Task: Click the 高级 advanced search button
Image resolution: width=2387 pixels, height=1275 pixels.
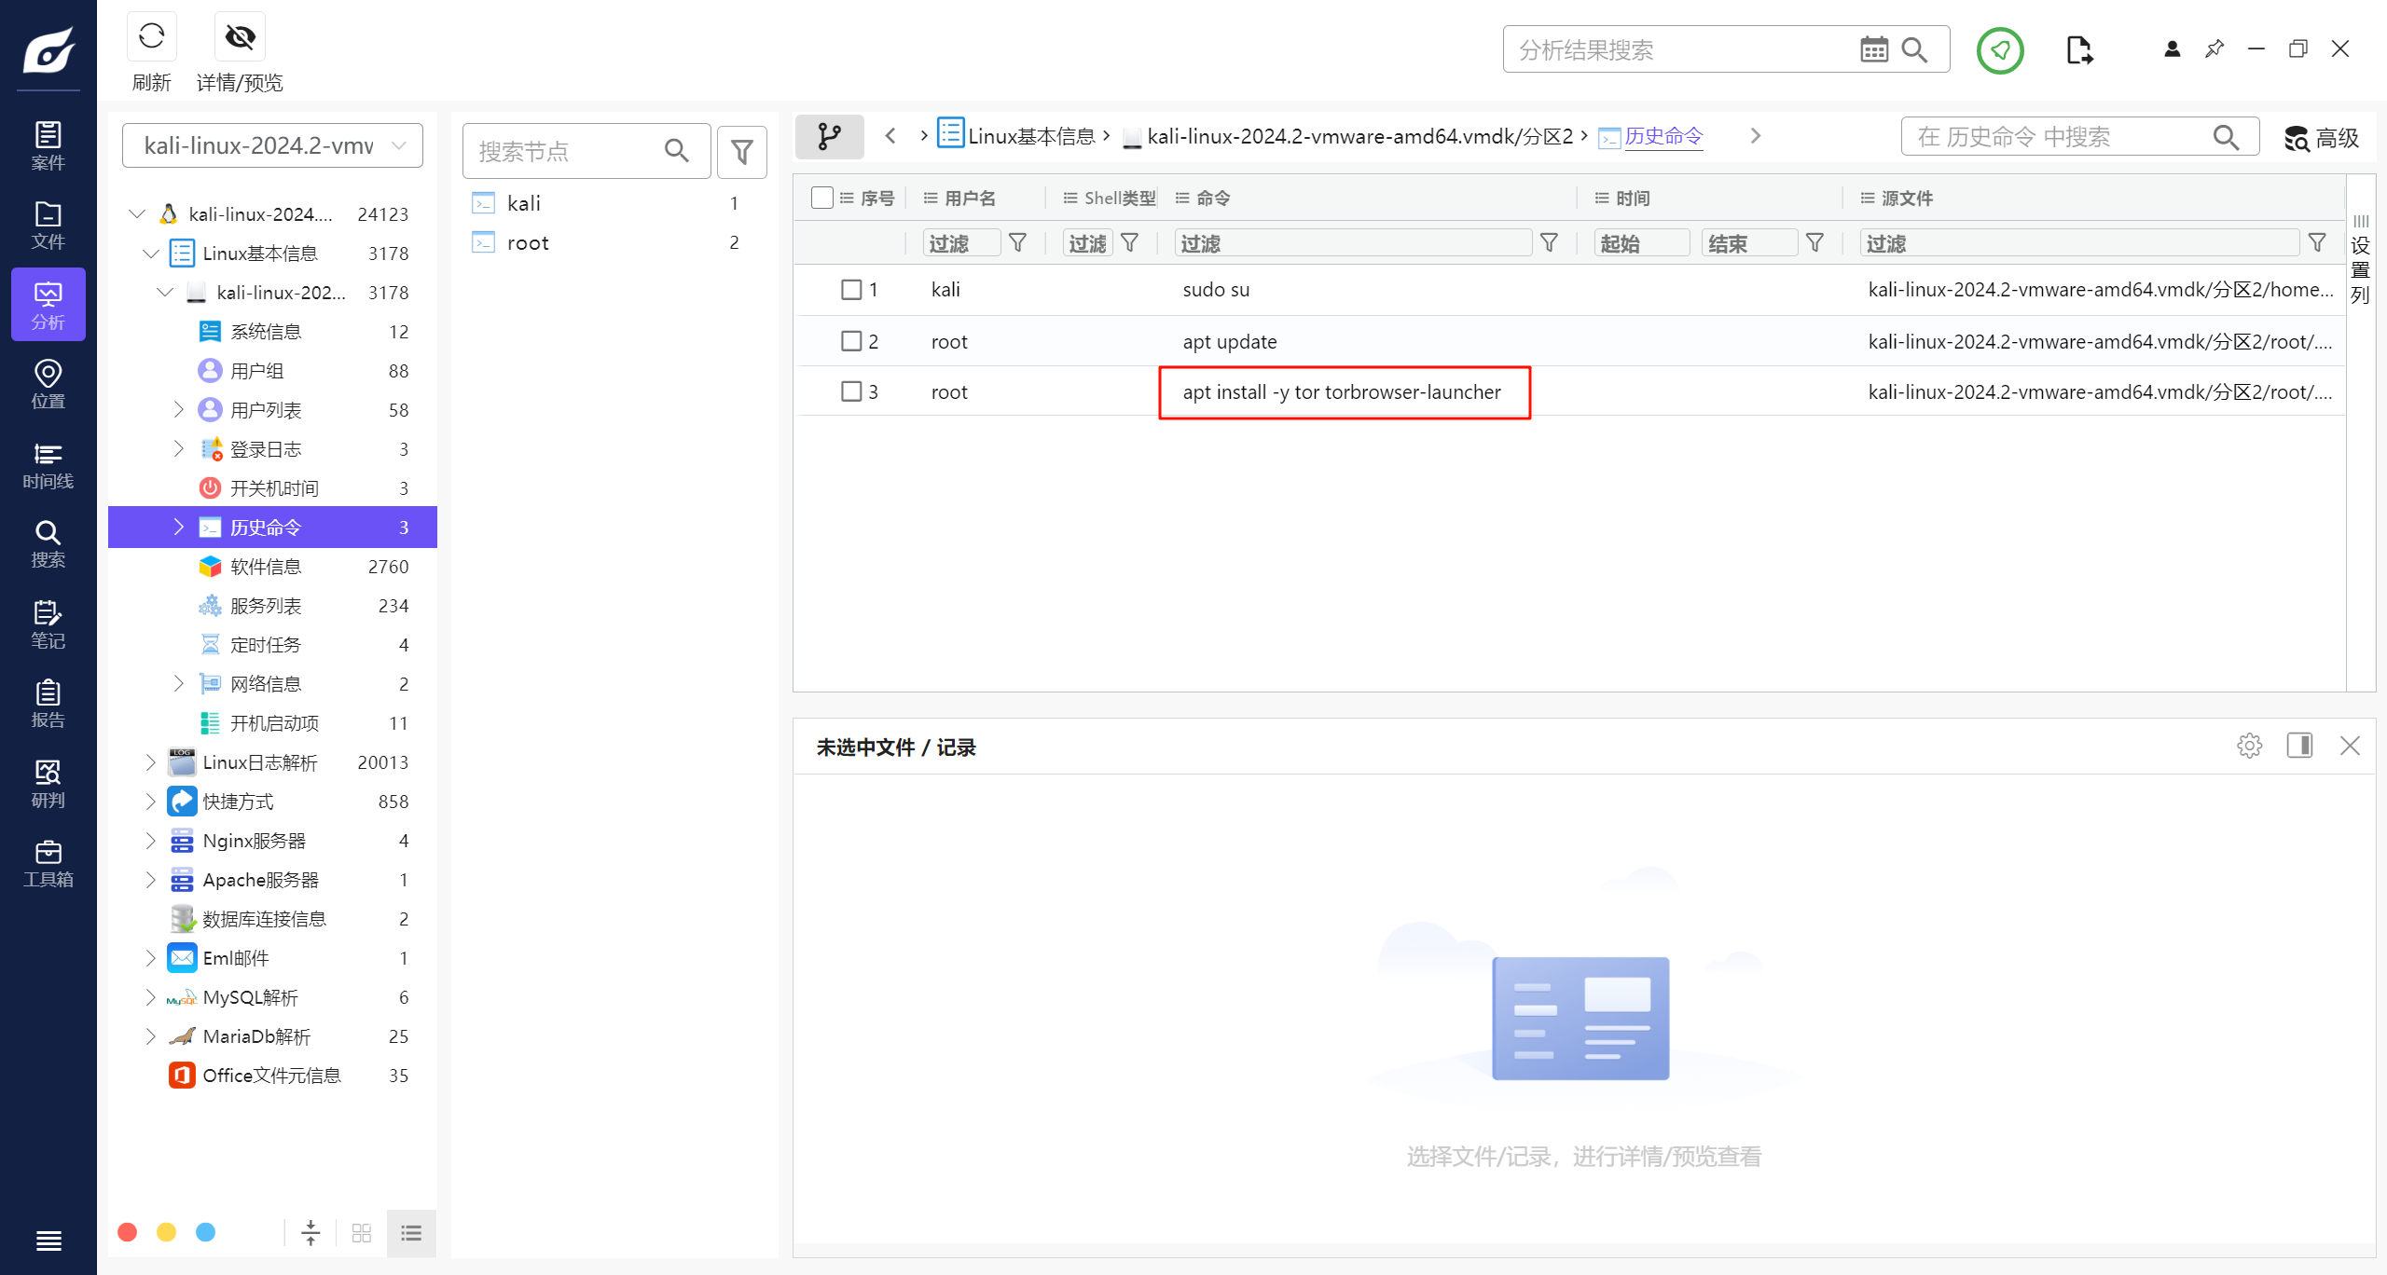Action: tap(2322, 138)
